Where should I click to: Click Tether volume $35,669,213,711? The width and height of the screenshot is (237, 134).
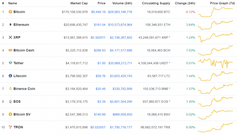pos(120,63)
